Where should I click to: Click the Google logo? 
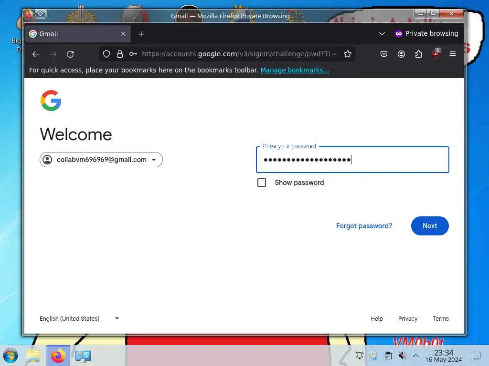pos(51,101)
